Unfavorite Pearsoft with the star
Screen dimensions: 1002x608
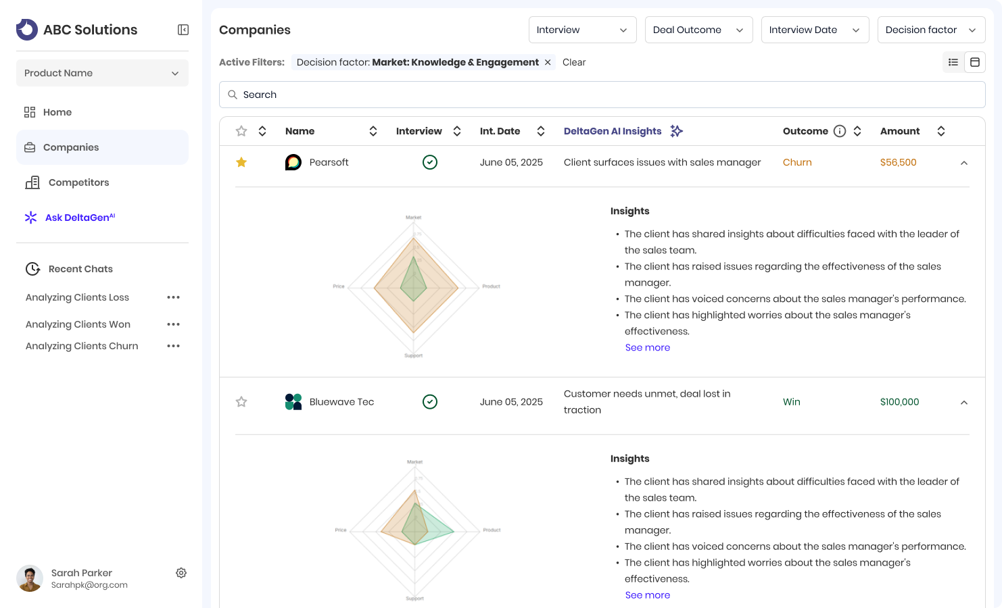pos(241,162)
